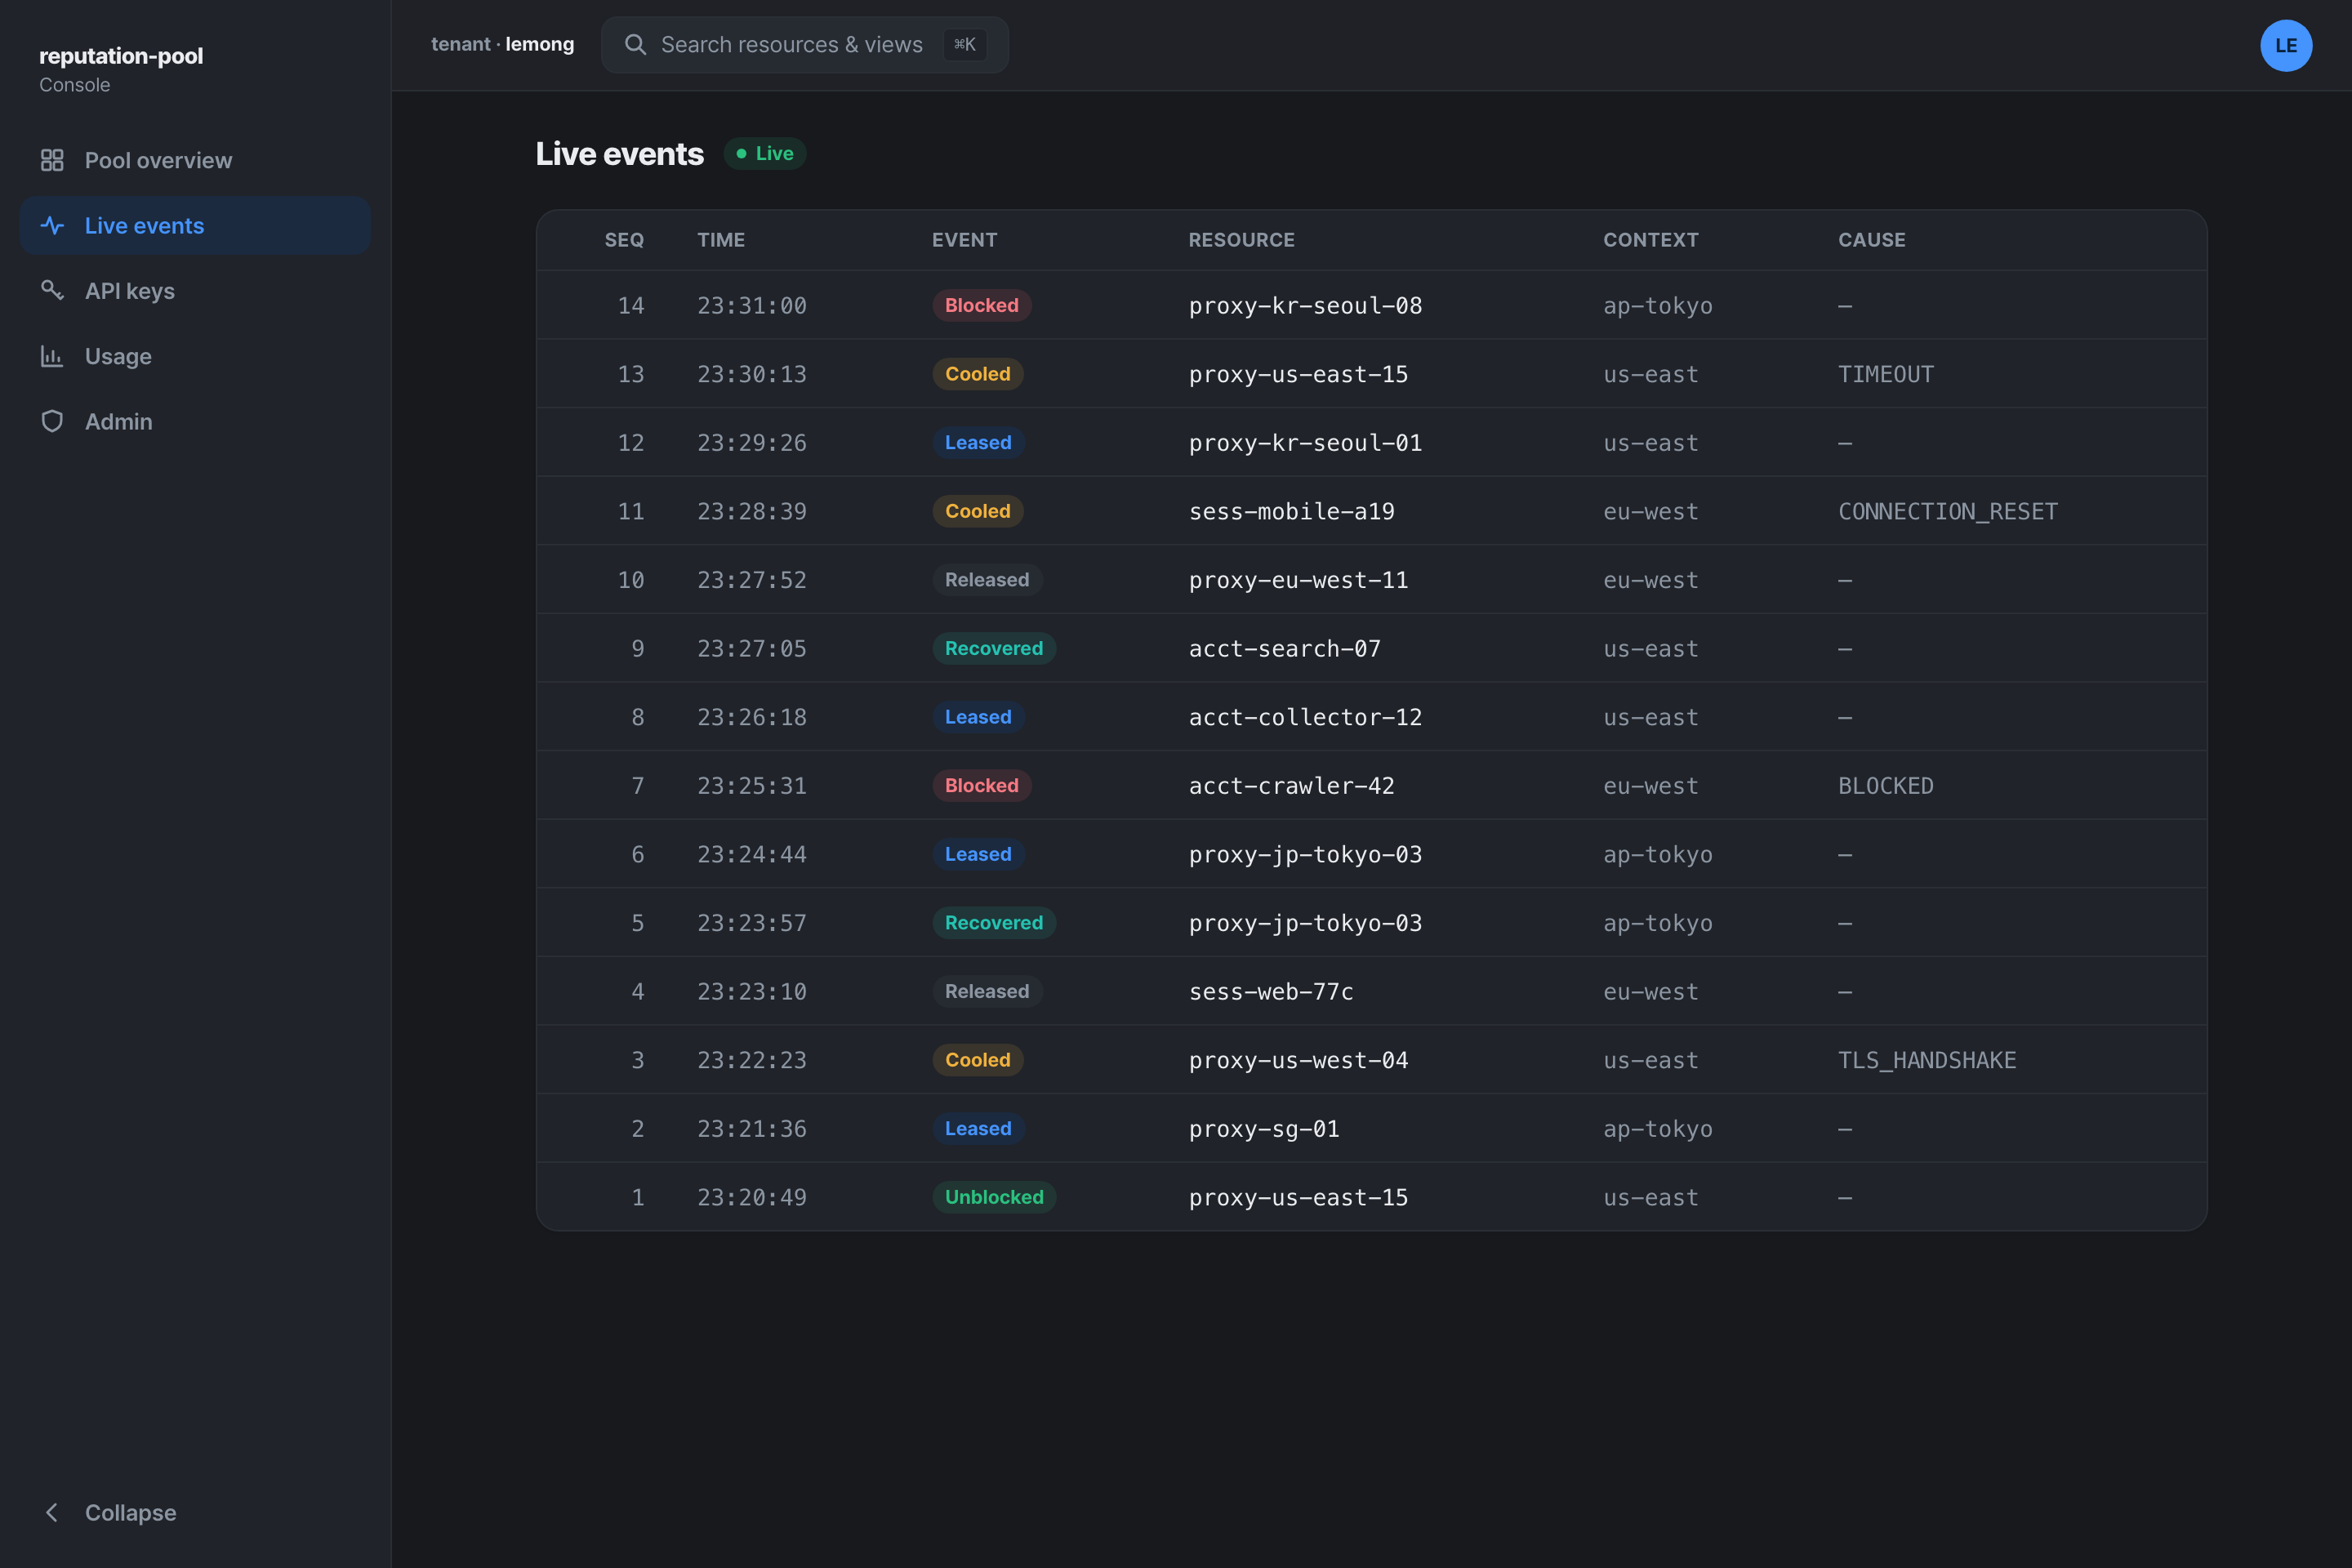Viewport: 2352px width, 1568px height.
Task: Click the EVENT column header
Action: click(965, 240)
